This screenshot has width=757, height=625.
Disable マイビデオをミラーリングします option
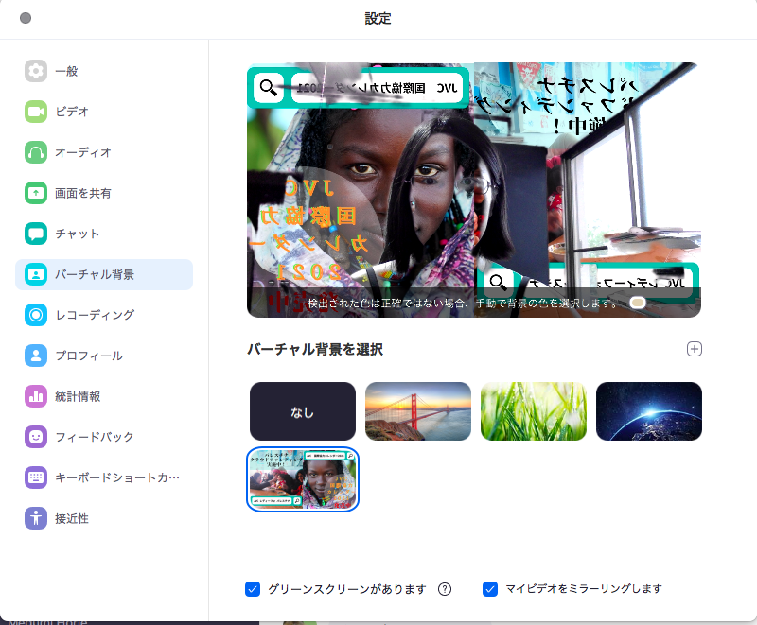[x=490, y=589]
